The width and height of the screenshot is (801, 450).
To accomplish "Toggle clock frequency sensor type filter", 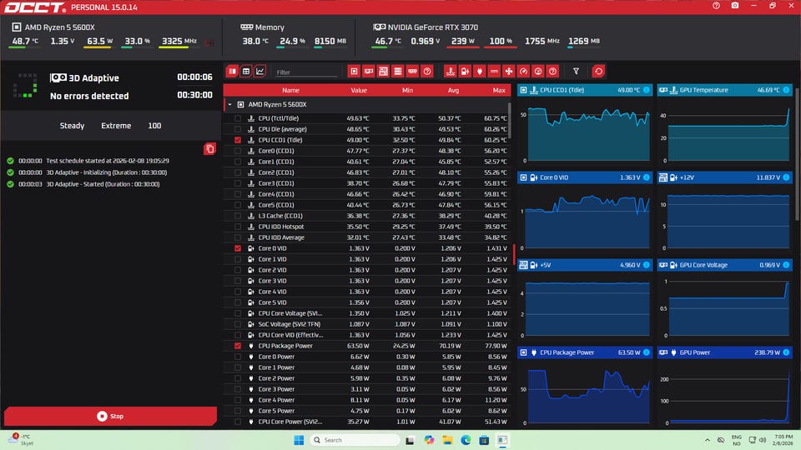I will coord(524,72).
